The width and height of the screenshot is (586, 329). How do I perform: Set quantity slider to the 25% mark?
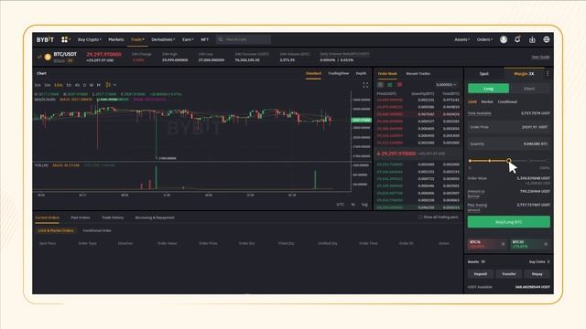pyautogui.click(x=490, y=161)
